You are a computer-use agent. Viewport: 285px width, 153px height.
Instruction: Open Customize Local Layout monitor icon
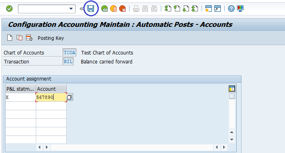click(240, 9)
